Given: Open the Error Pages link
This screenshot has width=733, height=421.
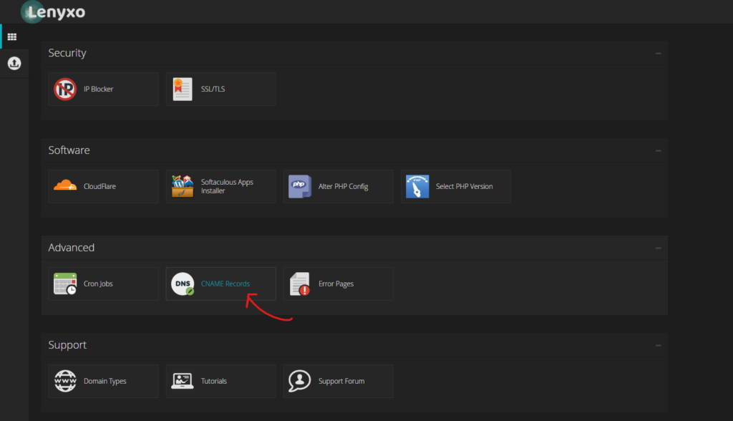Looking at the screenshot, I should click(336, 284).
